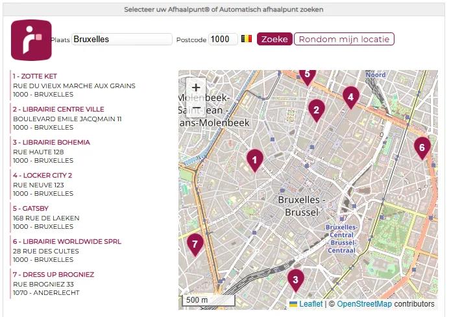Click the Bruxelles-Central station label on map
This screenshot has width=449, height=317.
(341, 239)
